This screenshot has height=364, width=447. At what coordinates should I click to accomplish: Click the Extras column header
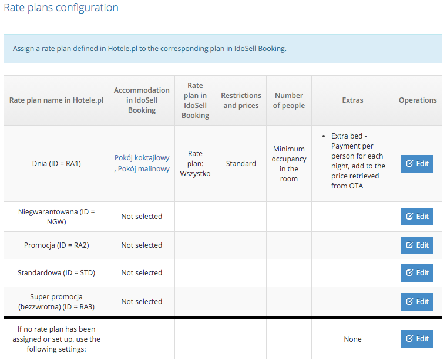(x=352, y=100)
